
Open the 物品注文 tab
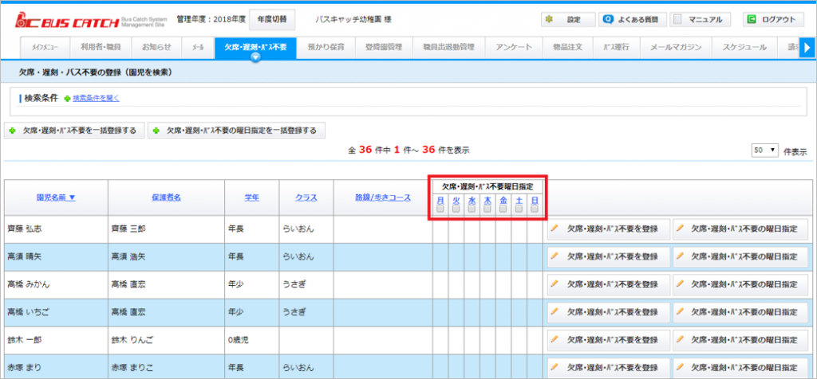567,47
